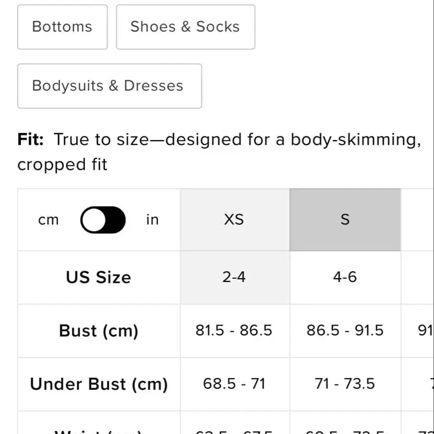
Task: Click the cut-off bust cell starting with 91
Action: tap(425, 331)
